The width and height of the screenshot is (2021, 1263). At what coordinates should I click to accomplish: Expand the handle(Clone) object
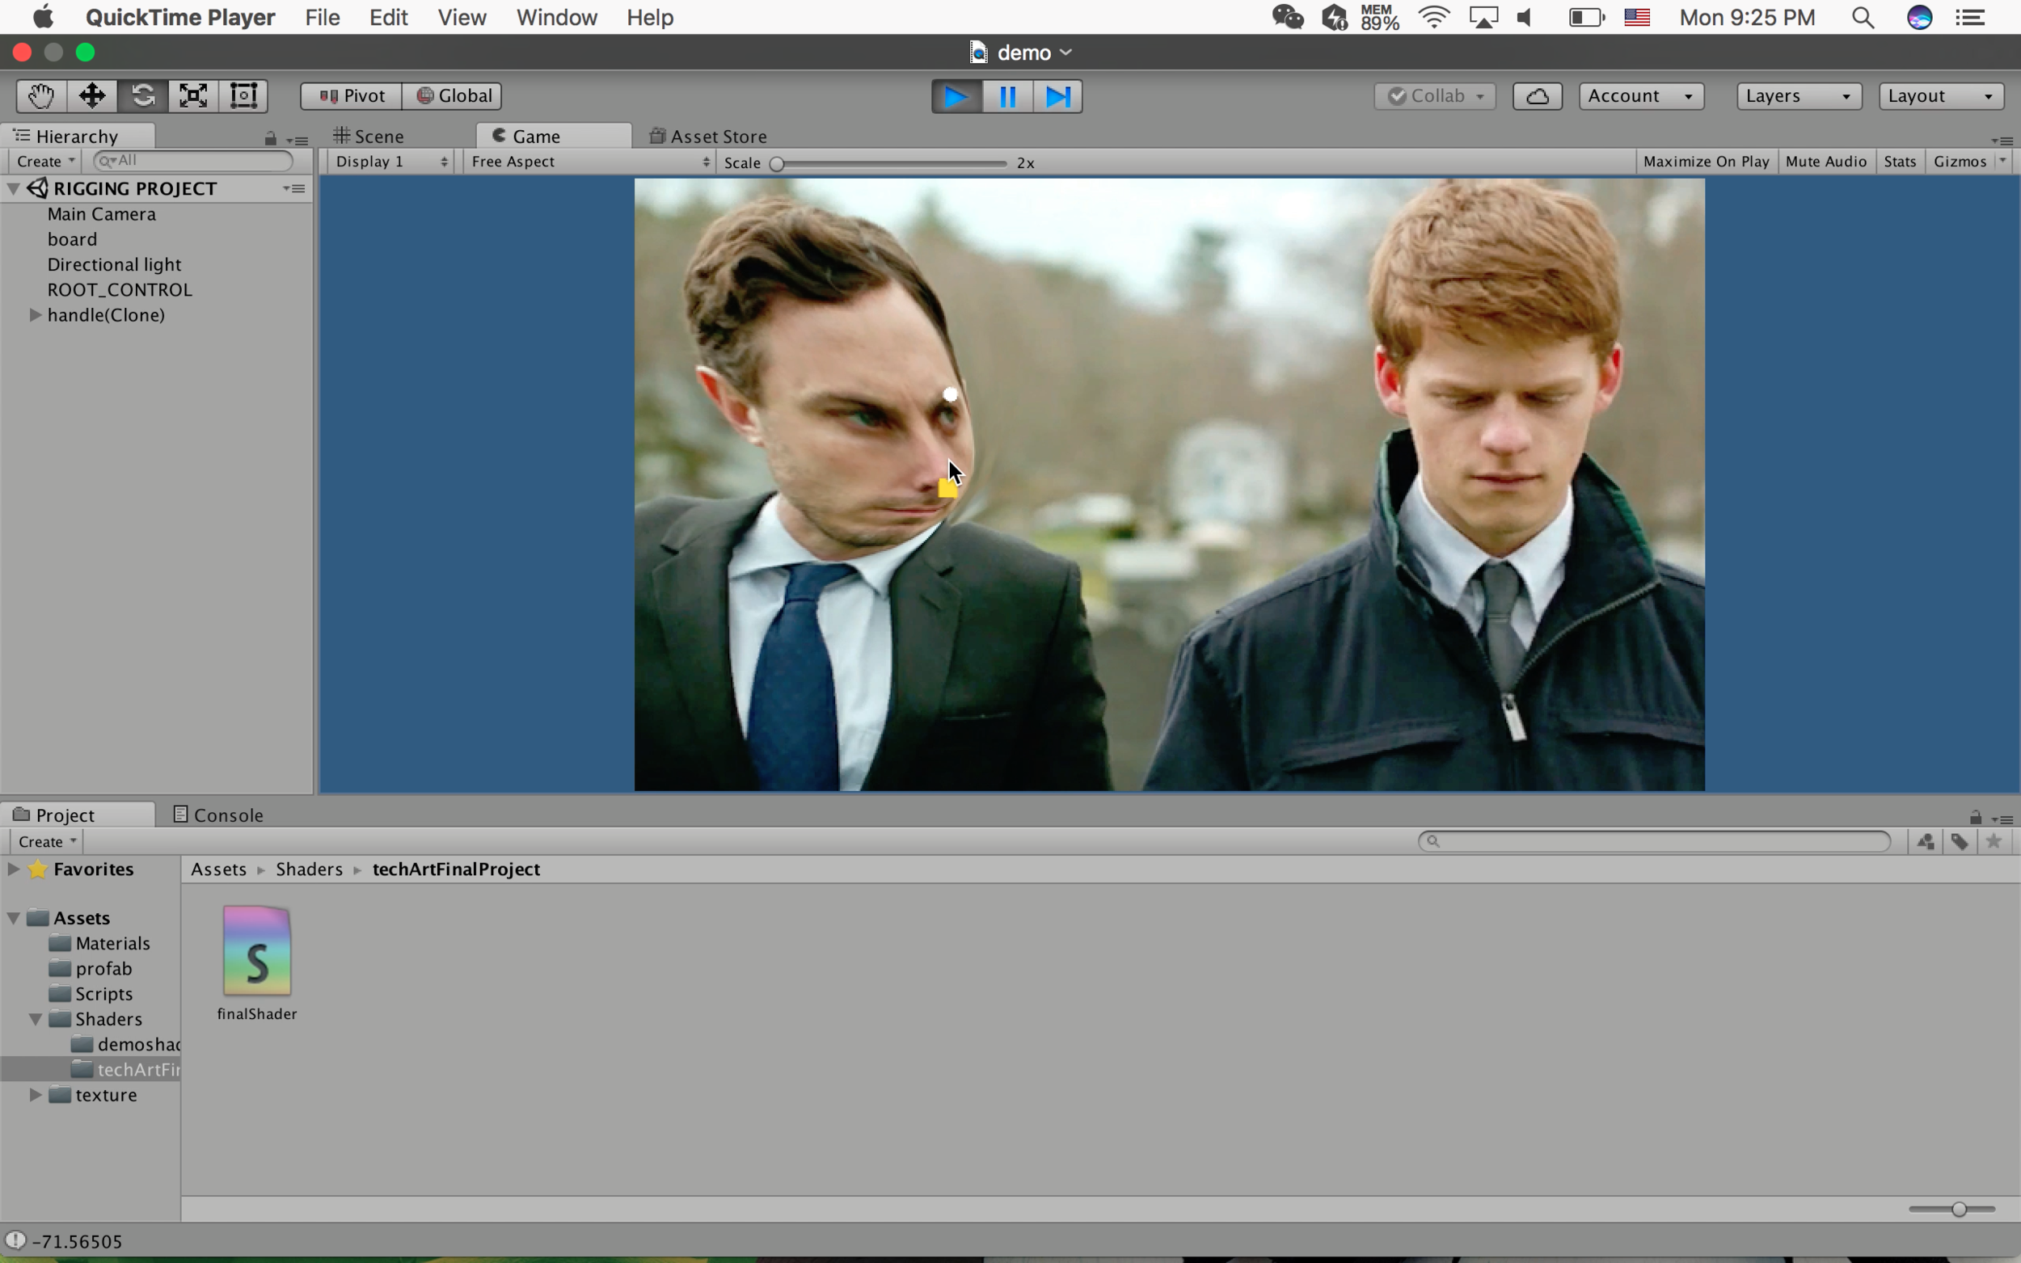coord(35,315)
